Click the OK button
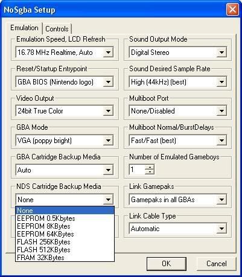 167,264
